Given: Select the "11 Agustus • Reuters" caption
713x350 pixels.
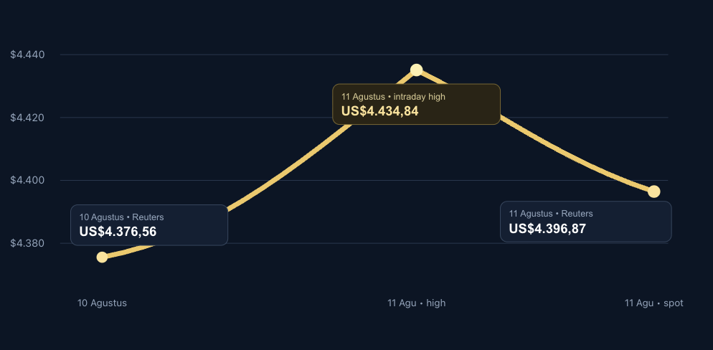Looking at the screenshot, I should click(x=551, y=214).
